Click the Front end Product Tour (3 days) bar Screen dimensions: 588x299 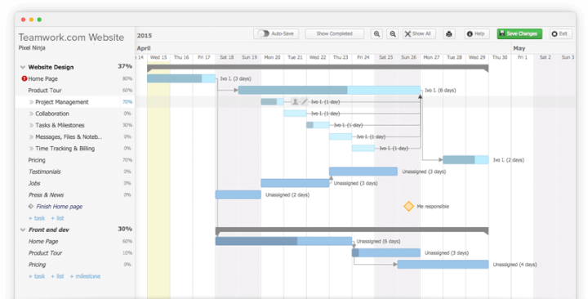pos(385,253)
